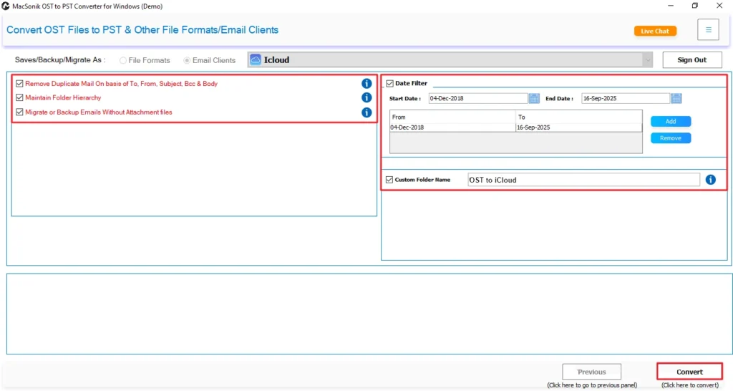Toggle Maintain Folder Hierarchy checkbox

19,98
